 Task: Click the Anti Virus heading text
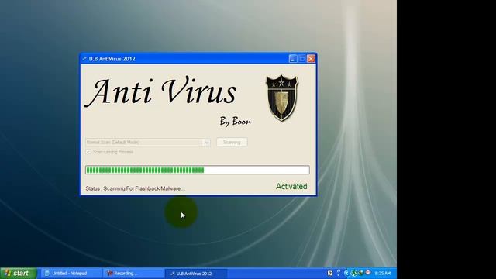click(160, 91)
